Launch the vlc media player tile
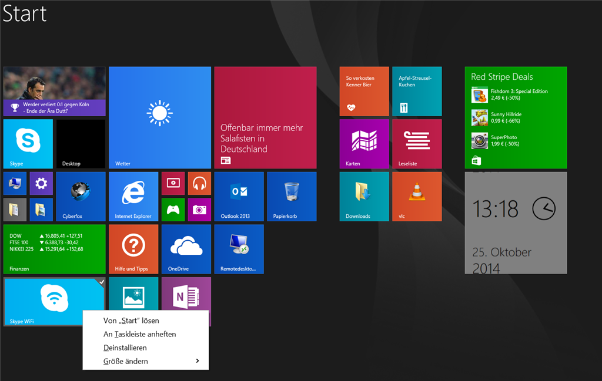Viewport: 602px width, 381px height. point(417,196)
